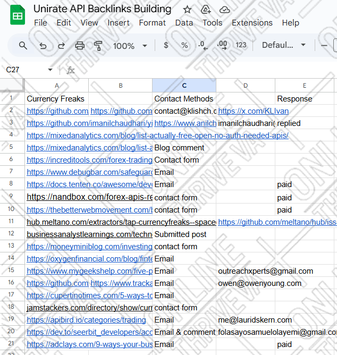
Task: Open the adclays.com 9-ways link
Action: point(89,344)
